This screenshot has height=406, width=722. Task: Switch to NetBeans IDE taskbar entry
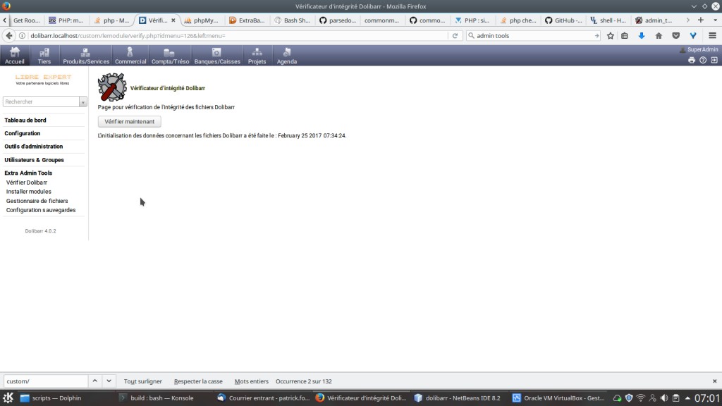coord(457,398)
